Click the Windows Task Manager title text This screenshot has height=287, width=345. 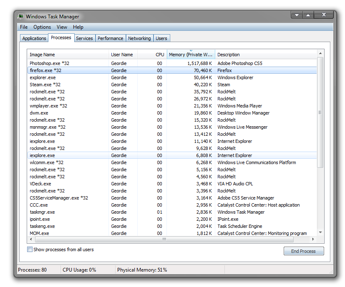(x=53, y=17)
